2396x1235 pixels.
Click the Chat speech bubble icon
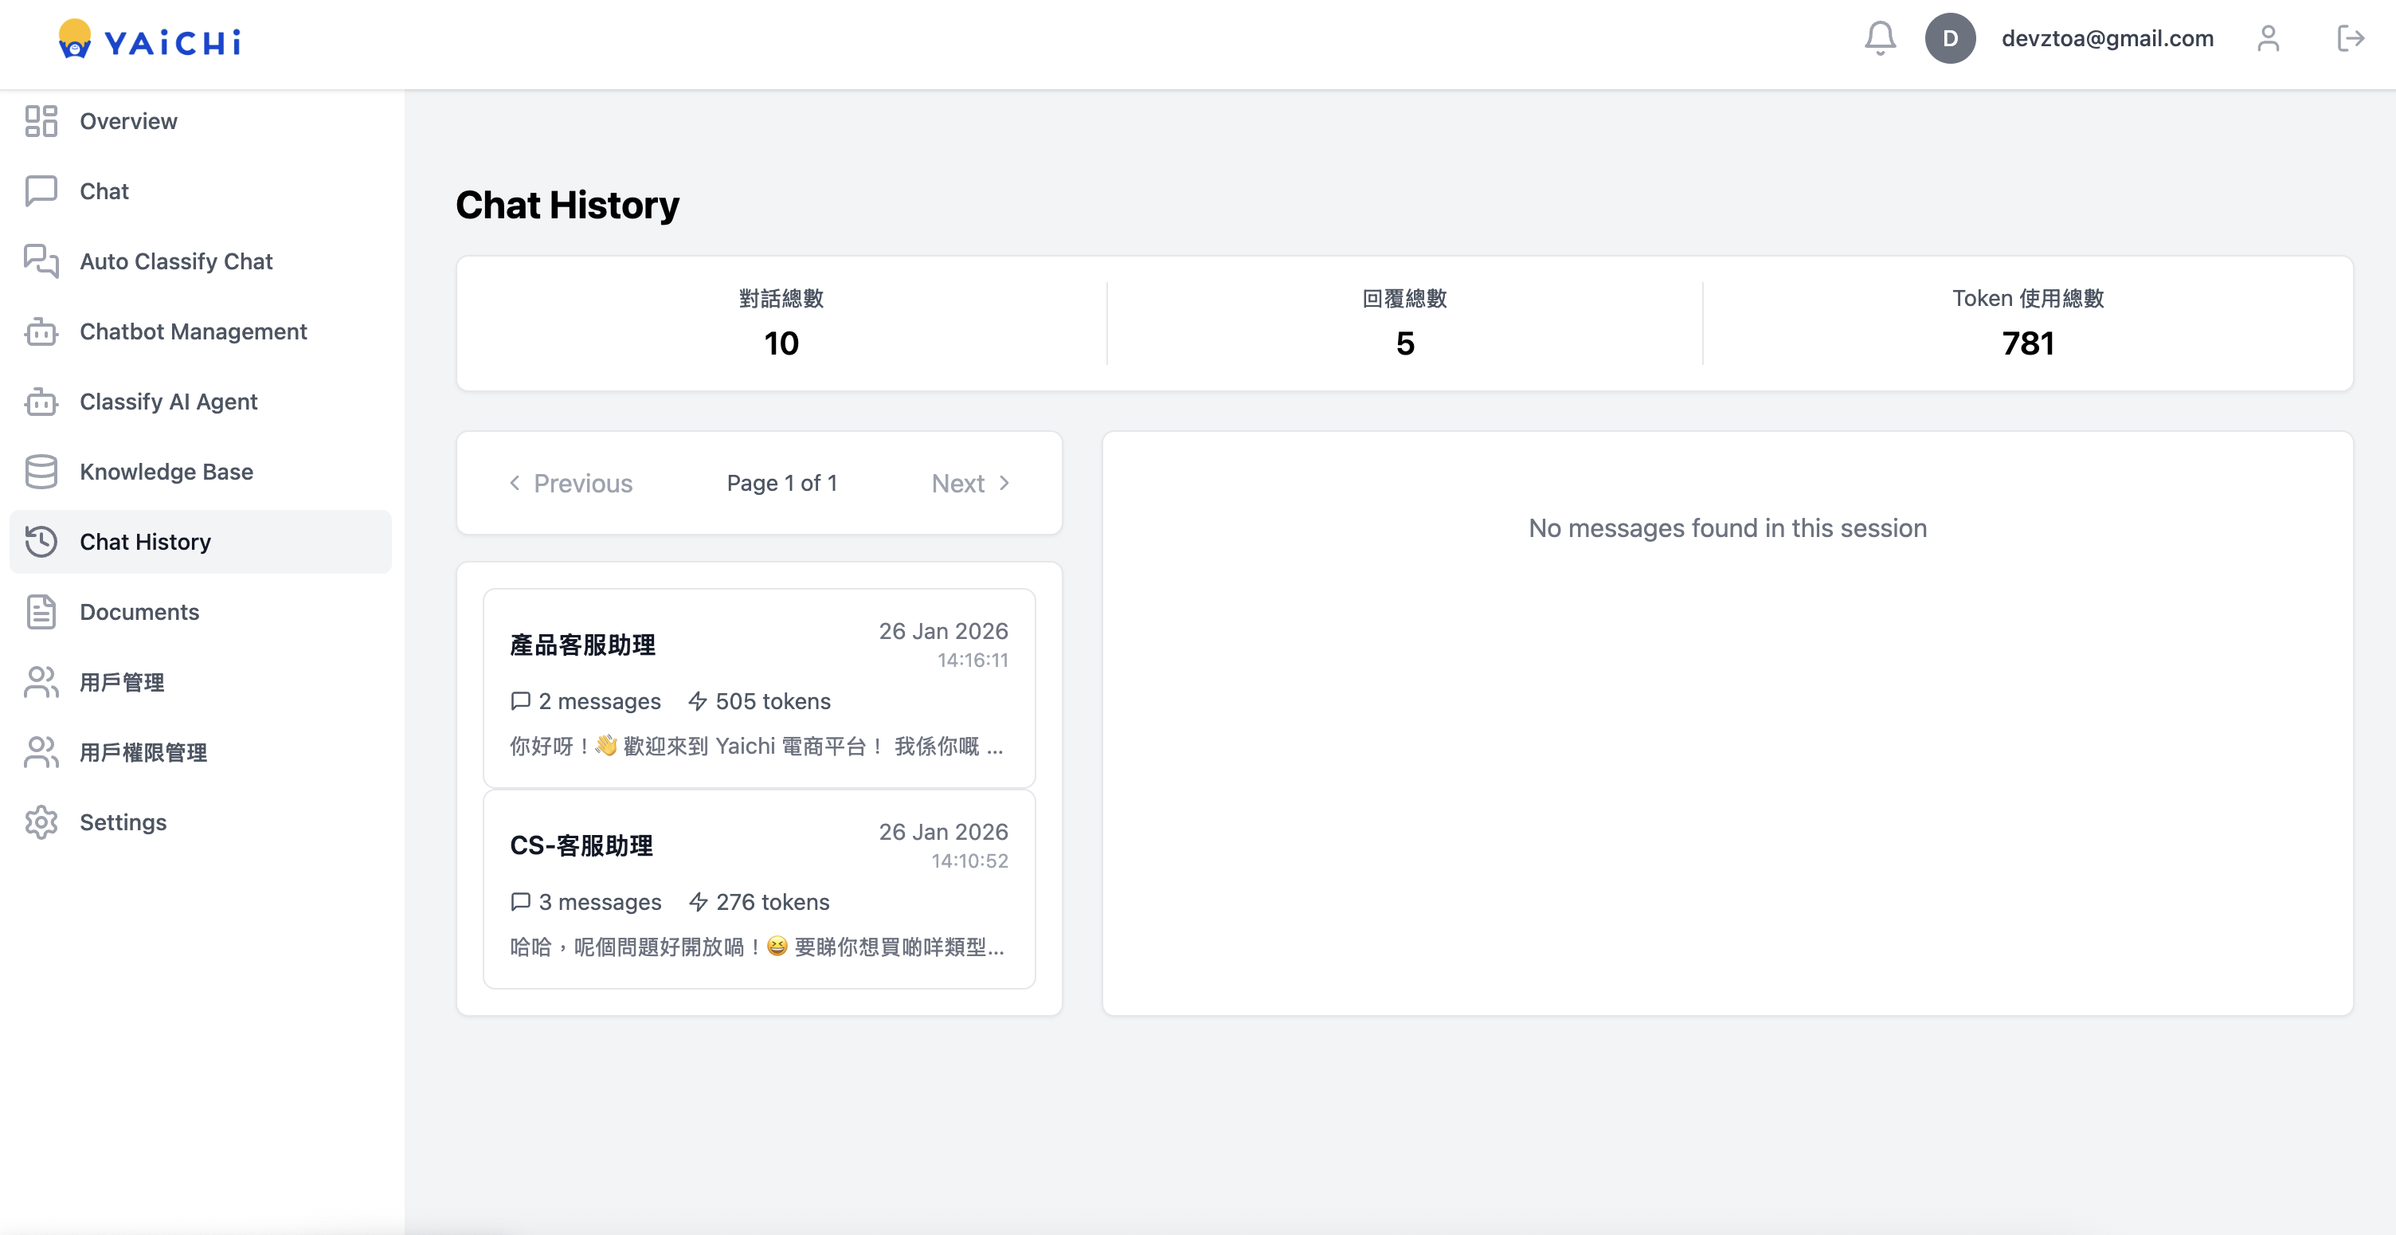[x=41, y=190]
